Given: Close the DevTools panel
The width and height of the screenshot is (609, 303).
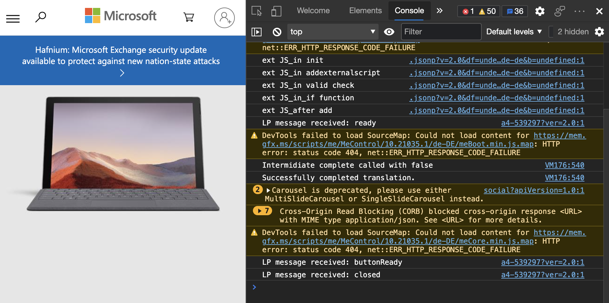Looking at the screenshot, I should [x=599, y=11].
